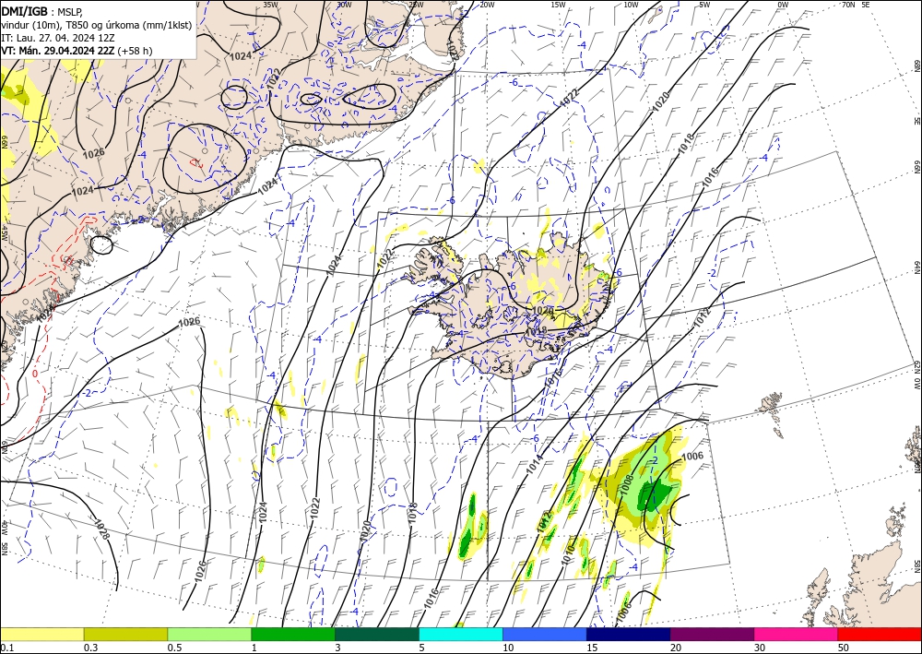Image resolution: width=922 pixels, height=654 pixels.
Task: Click the "IT: Lau. 27. 04. 2024 12Z" line
Action: click(x=58, y=37)
